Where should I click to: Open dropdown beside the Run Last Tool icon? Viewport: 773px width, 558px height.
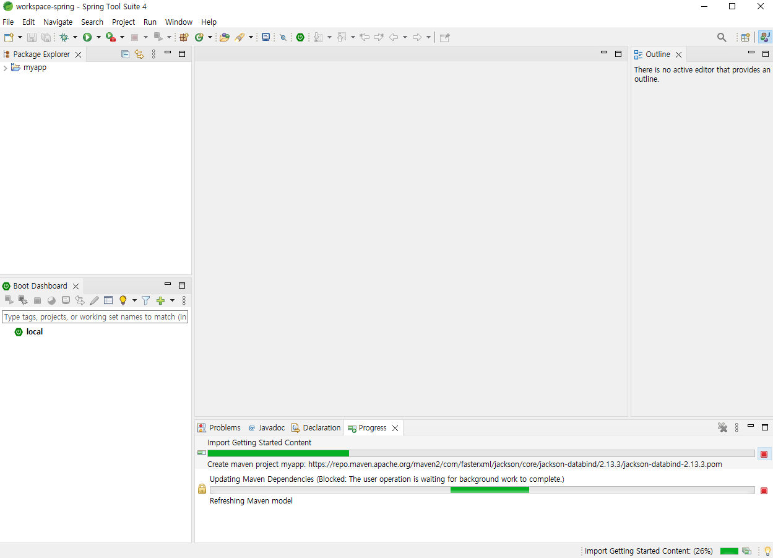pos(122,37)
